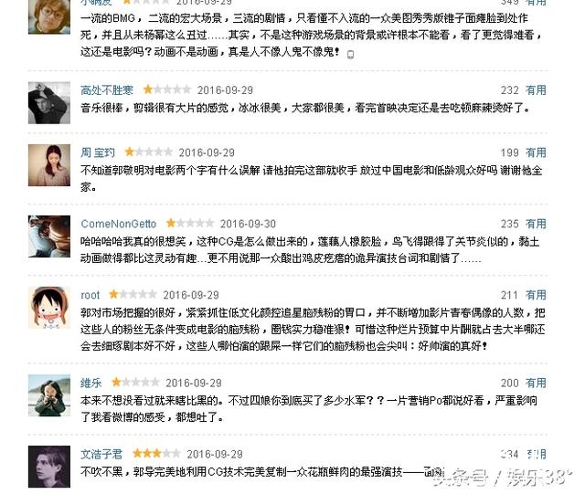Image resolution: width=585 pixels, height=494 pixels.
Task: Click 周 宝玓 username link
Action: [98, 152]
